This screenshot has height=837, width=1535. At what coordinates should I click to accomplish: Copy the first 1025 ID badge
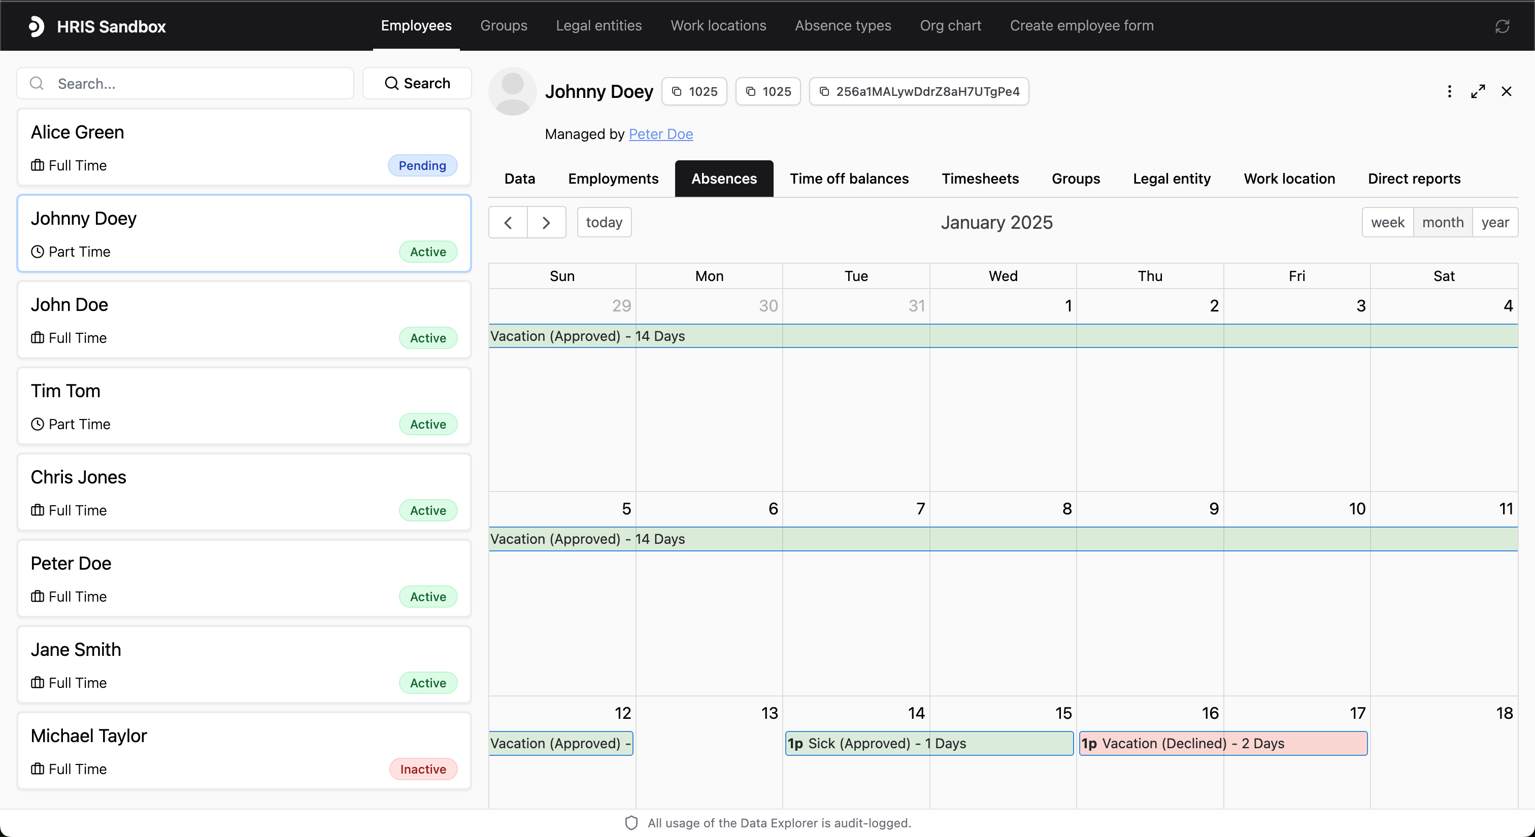coord(694,91)
